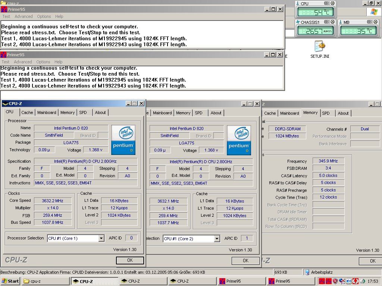Open the Help menu in the lower Prime95 window
Screen dimensions: 382x286
click(x=59, y=62)
